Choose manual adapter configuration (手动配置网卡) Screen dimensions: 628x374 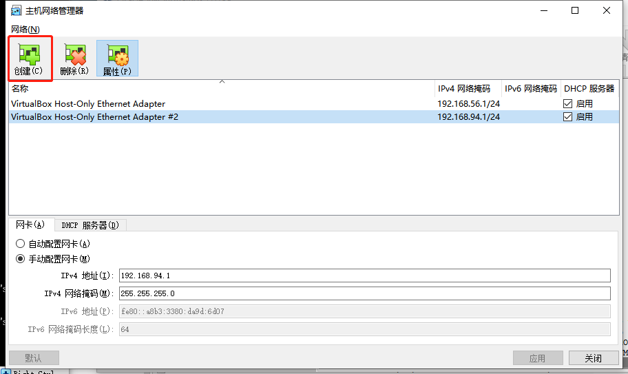[x=21, y=259]
